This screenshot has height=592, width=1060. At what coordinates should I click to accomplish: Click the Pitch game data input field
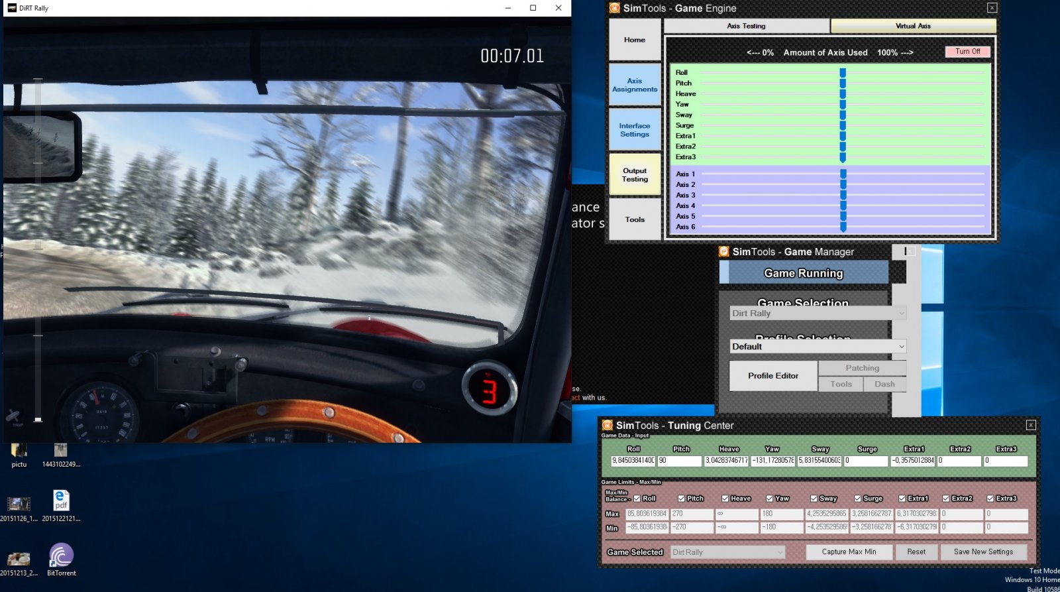pyautogui.click(x=679, y=461)
